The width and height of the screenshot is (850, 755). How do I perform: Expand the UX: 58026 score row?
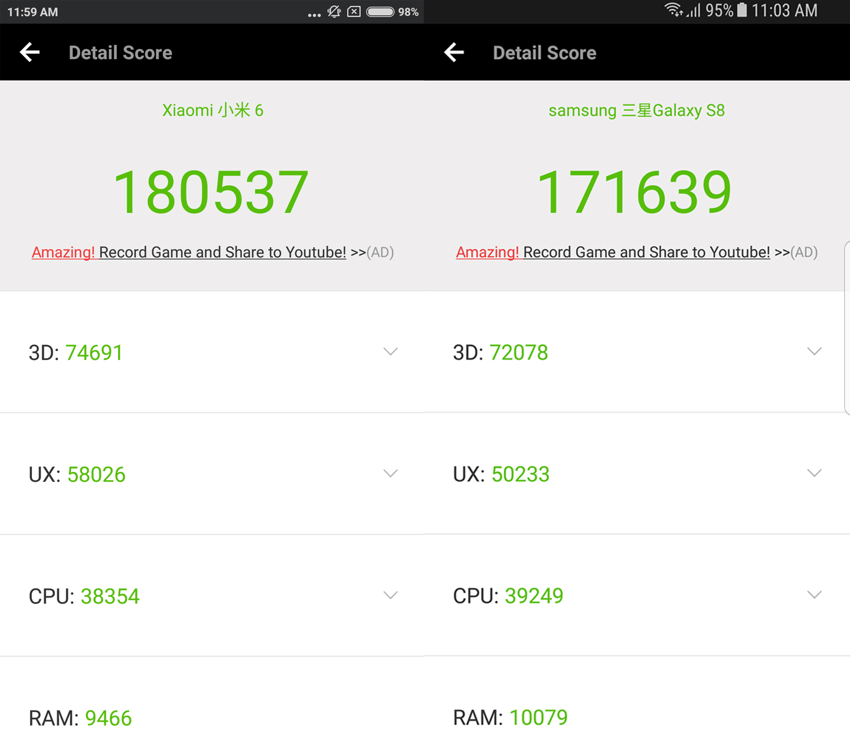click(x=212, y=474)
